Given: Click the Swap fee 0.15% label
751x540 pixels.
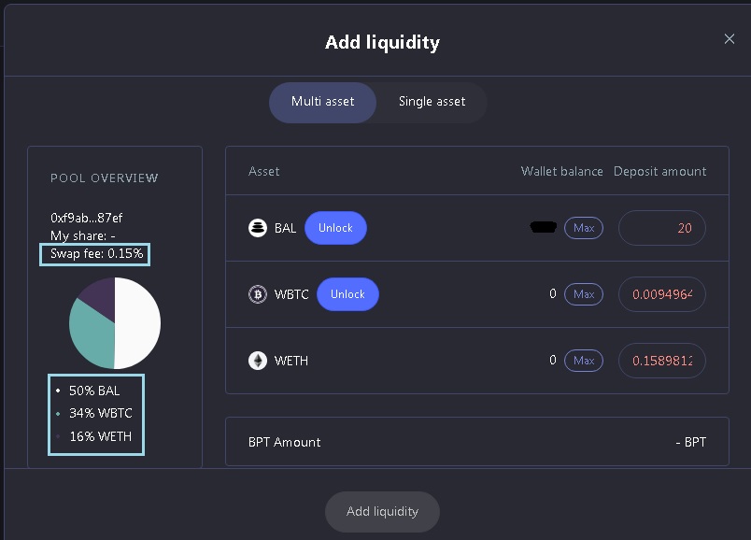Looking at the screenshot, I should [94, 253].
